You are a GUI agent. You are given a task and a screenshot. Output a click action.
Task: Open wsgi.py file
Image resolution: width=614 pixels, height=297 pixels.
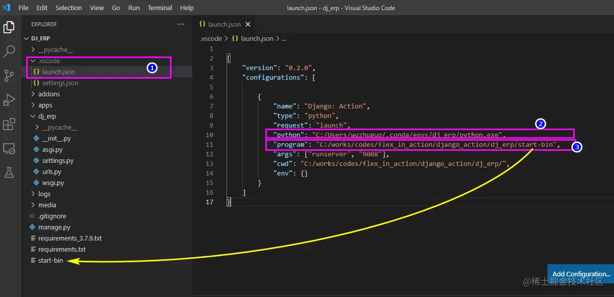[x=53, y=183]
